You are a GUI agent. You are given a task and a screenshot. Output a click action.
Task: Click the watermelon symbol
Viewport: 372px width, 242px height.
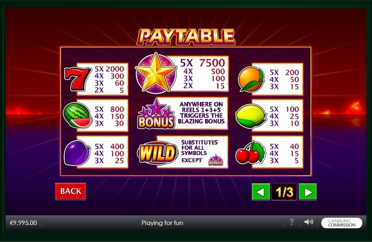click(x=77, y=116)
